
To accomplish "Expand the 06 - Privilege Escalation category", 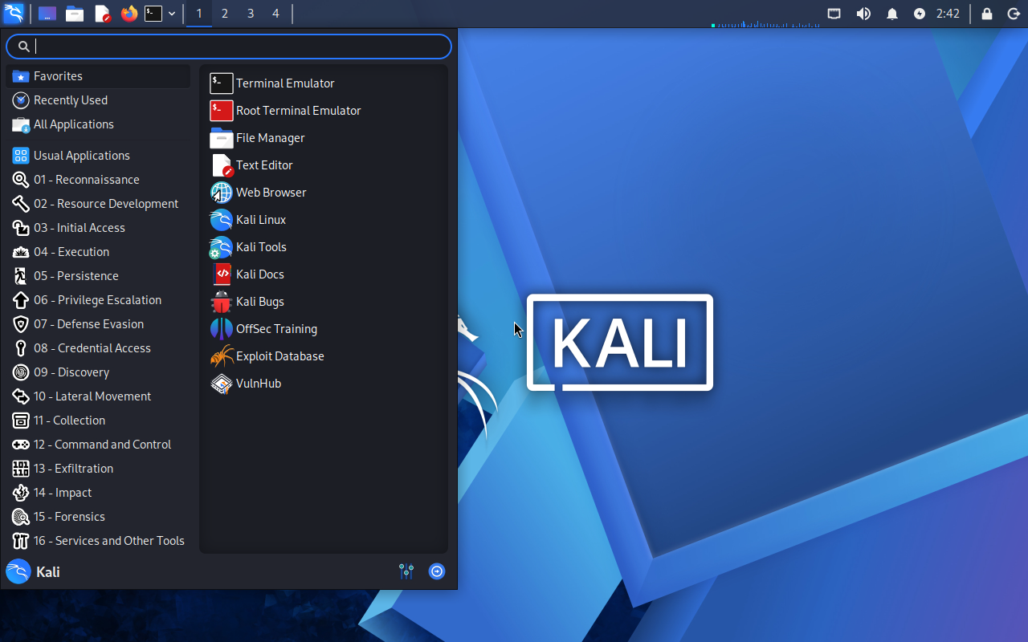I will 97,300.
